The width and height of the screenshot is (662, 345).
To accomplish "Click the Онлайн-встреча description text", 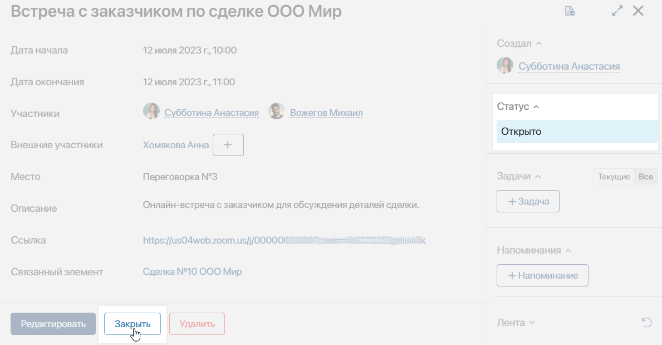I will (x=281, y=205).
